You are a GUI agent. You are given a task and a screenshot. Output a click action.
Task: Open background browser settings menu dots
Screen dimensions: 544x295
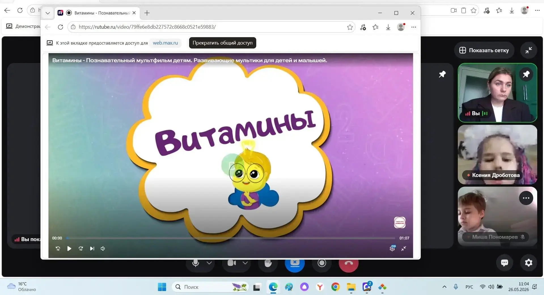537,10
